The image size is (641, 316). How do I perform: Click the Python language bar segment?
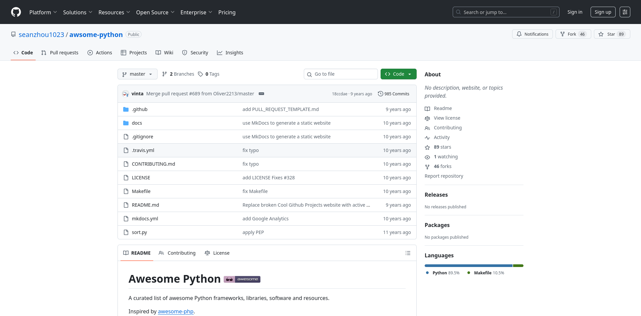(468, 266)
